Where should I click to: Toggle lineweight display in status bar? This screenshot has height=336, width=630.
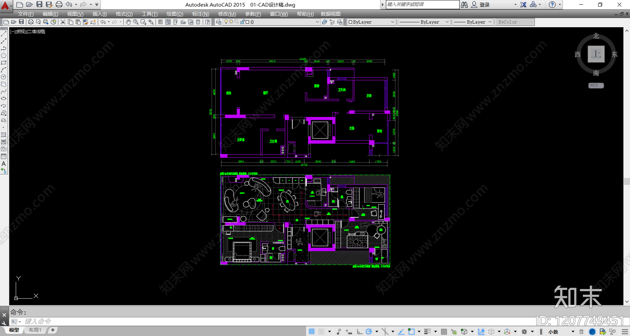click(x=428, y=332)
